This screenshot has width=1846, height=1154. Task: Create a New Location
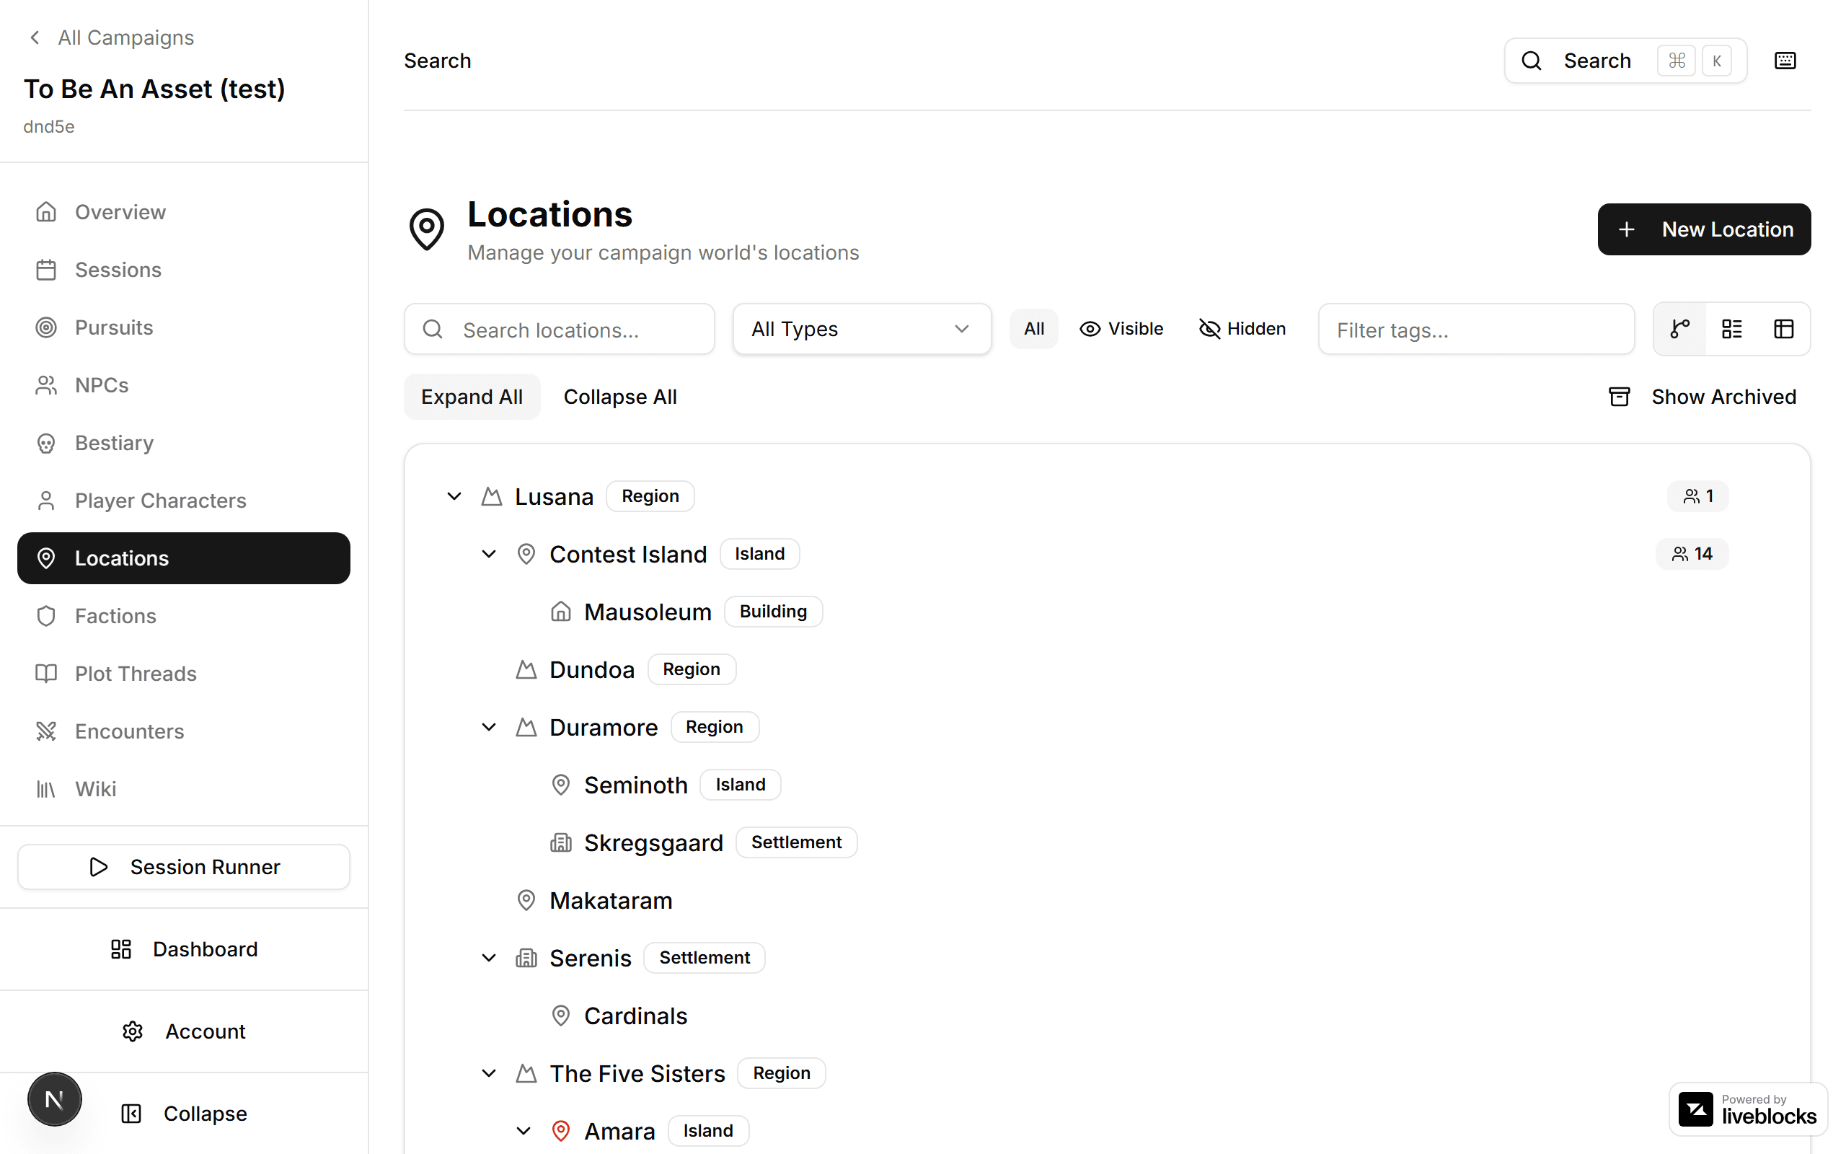coord(1704,229)
